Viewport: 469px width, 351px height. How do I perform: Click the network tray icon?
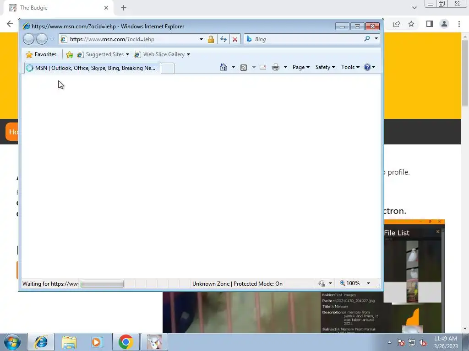click(412, 342)
